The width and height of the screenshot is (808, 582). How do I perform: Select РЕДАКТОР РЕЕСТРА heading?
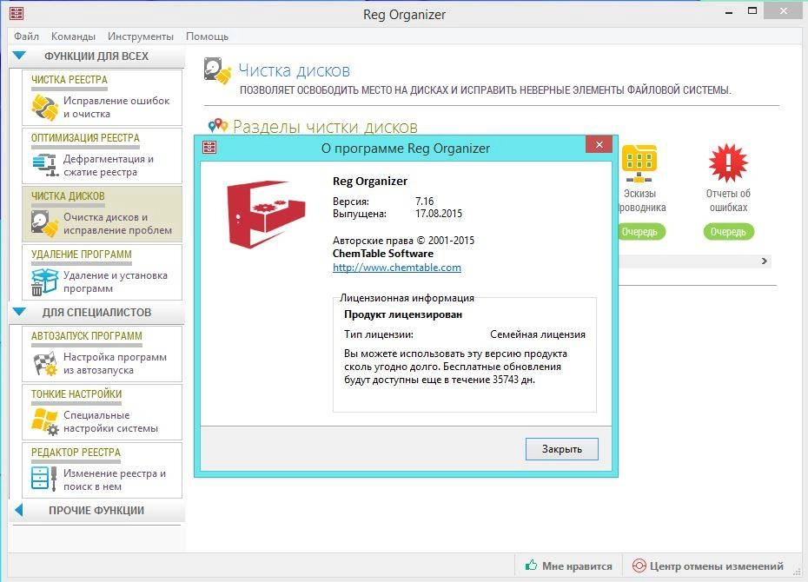pyautogui.click(x=76, y=453)
